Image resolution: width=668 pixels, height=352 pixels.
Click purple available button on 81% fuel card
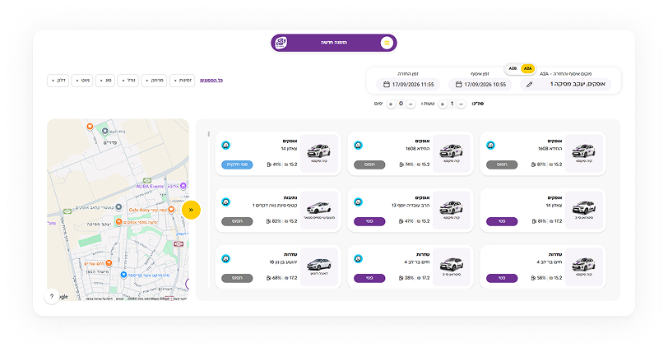point(502,221)
